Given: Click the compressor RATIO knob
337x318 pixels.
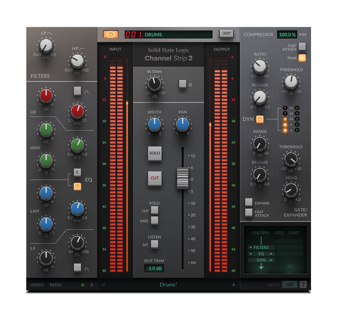Looking at the screenshot, I should (260, 66).
